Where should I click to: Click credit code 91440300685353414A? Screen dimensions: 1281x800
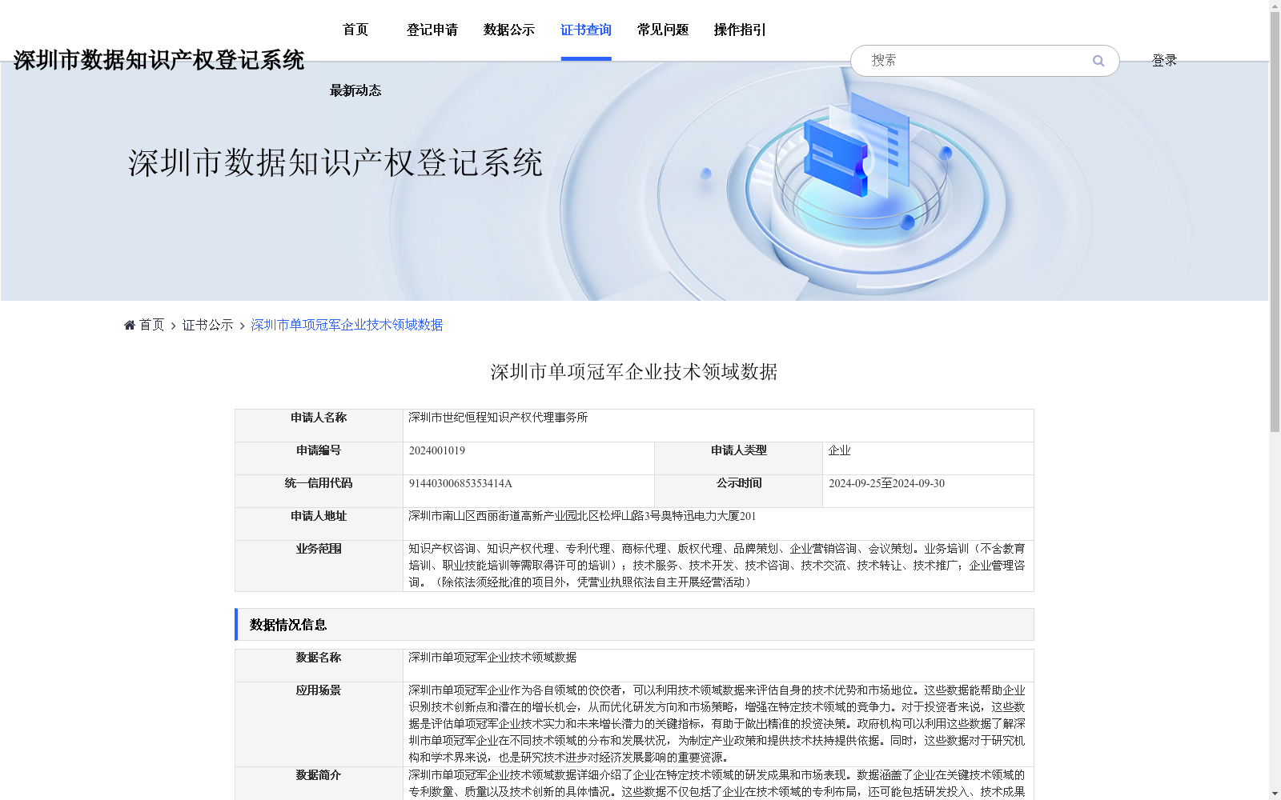[460, 483]
